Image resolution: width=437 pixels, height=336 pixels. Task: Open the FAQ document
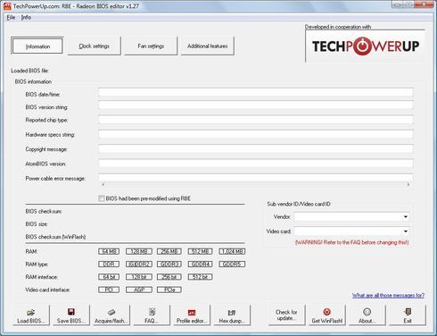[x=152, y=315]
